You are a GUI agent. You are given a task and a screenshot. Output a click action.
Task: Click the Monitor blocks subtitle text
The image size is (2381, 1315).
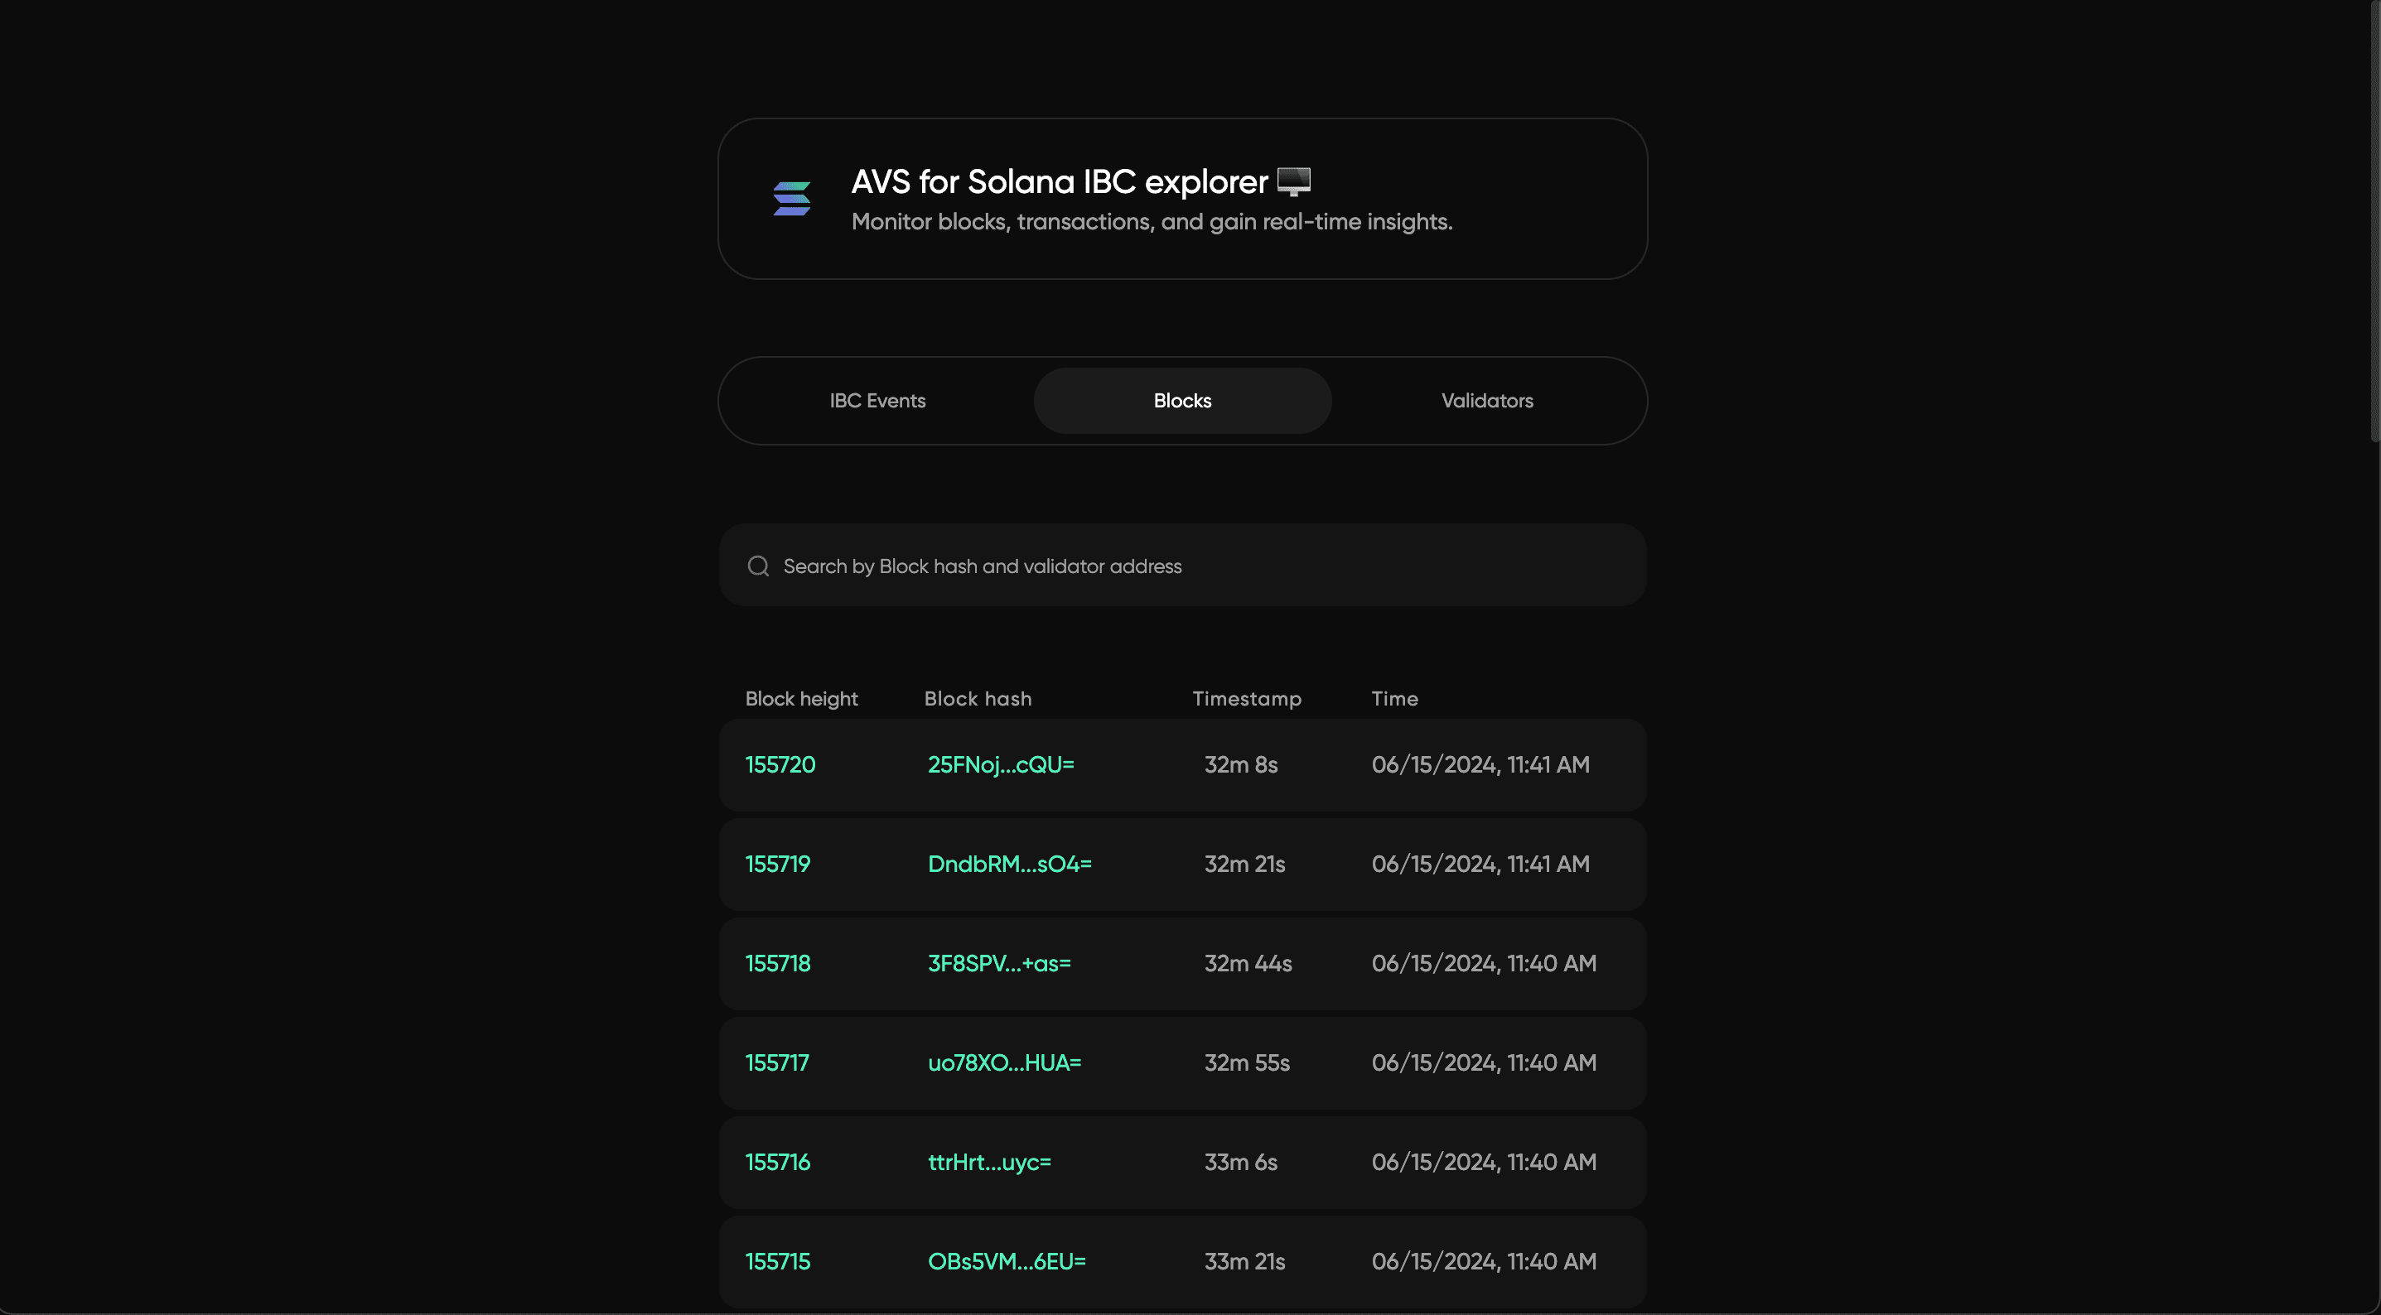[1152, 222]
